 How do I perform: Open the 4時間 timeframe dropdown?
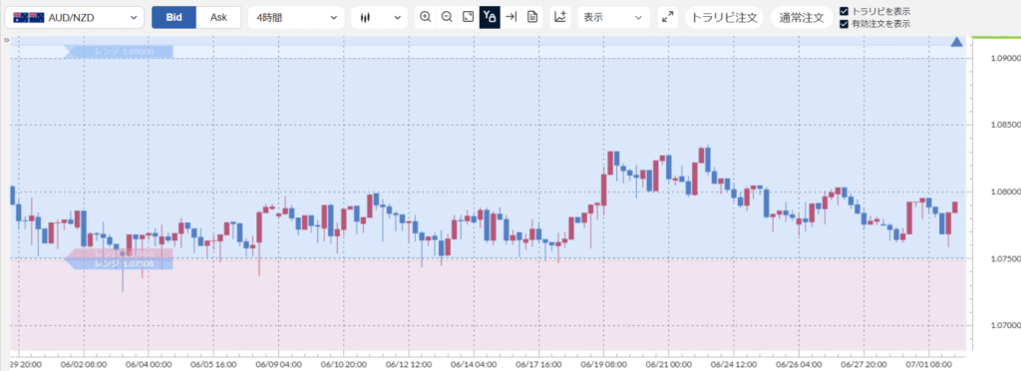click(296, 18)
